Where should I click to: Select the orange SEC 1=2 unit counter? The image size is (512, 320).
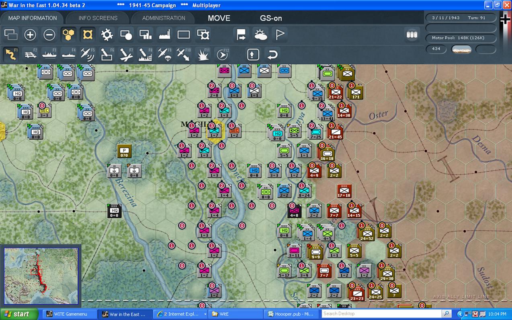pos(234,131)
